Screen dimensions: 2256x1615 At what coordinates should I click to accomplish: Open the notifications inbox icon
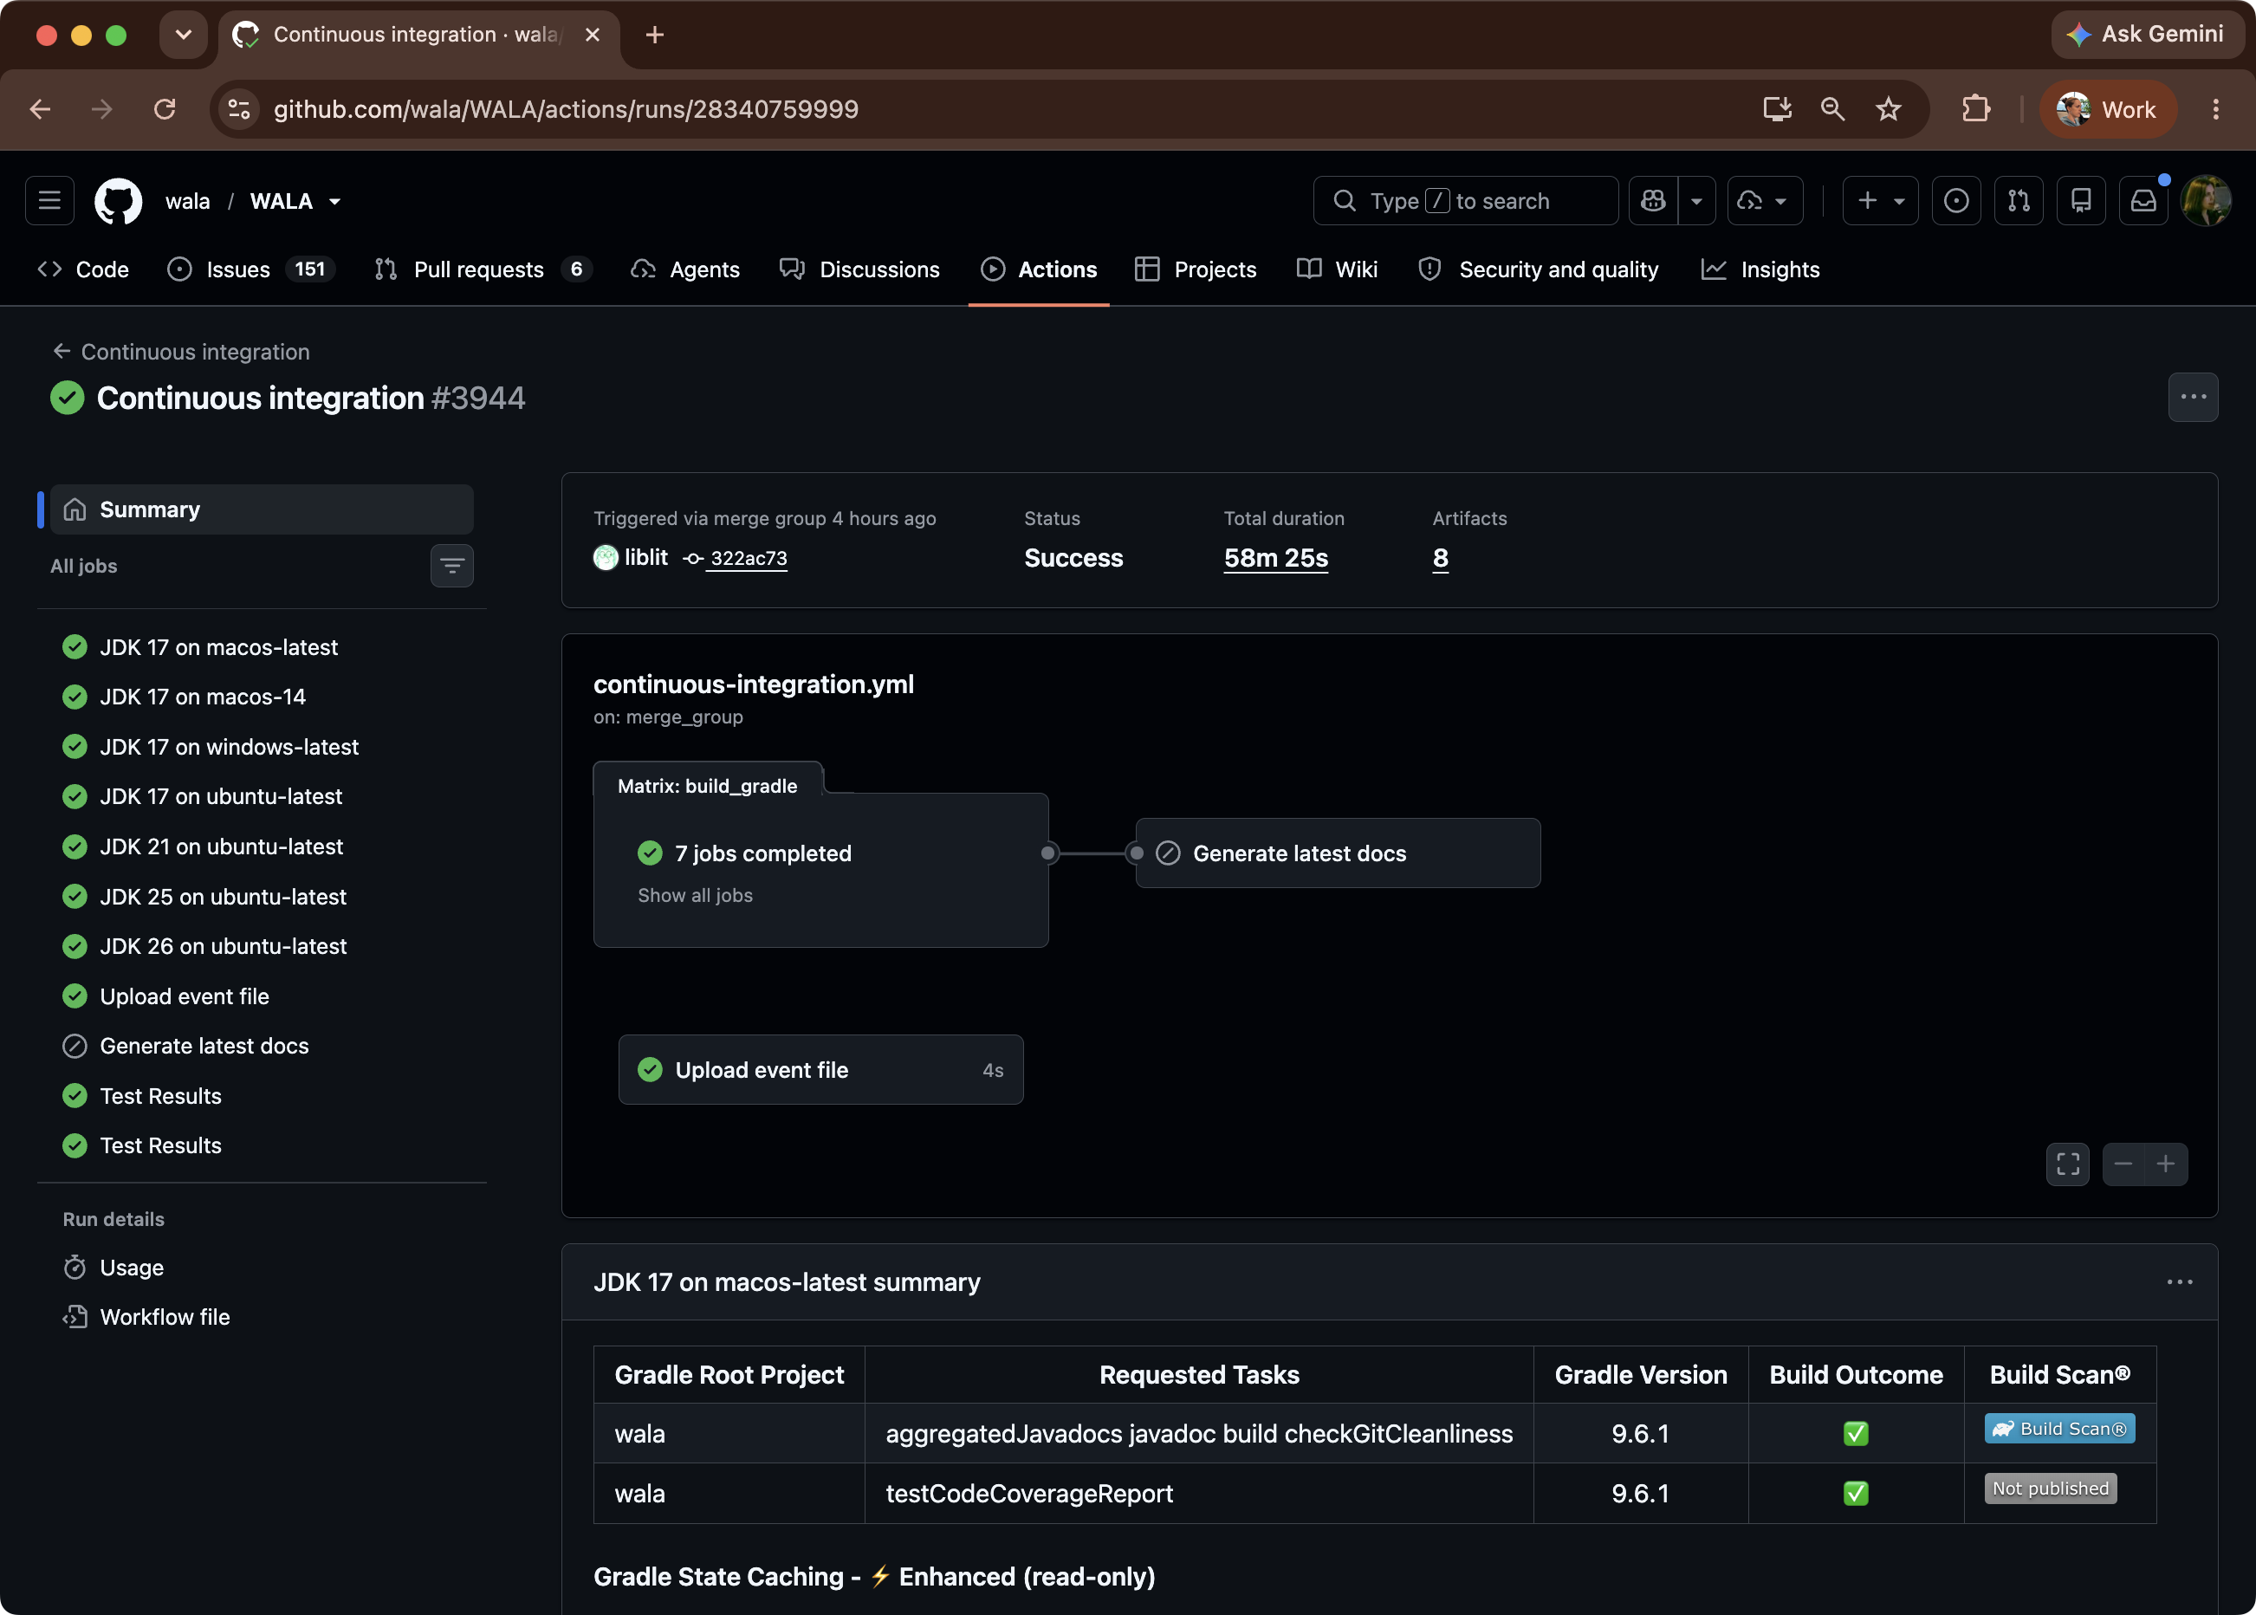2143,201
